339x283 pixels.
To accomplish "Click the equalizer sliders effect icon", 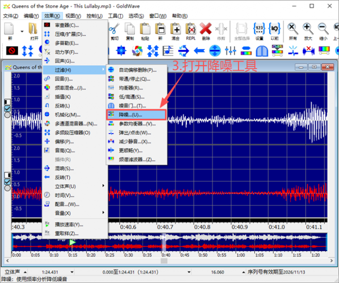I will tap(230, 51).
